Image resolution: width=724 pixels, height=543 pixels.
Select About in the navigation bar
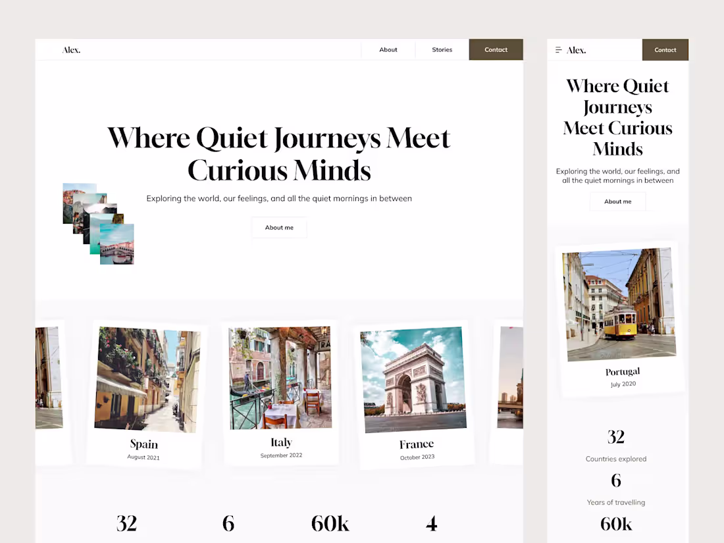coord(388,49)
